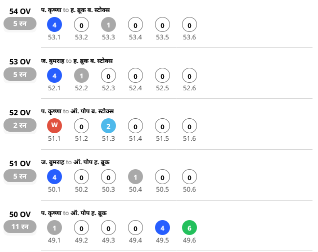Image resolution: width=318 pixels, height=252 pixels.
Task: Open bowler link ज. बुमराह in over 51
Action: pyautogui.click(x=52, y=162)
